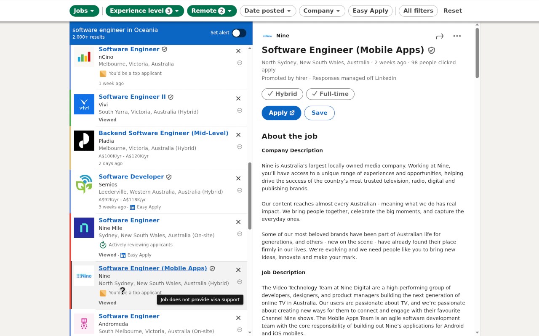Click the job list scrollbar thumb

[250, 195]
